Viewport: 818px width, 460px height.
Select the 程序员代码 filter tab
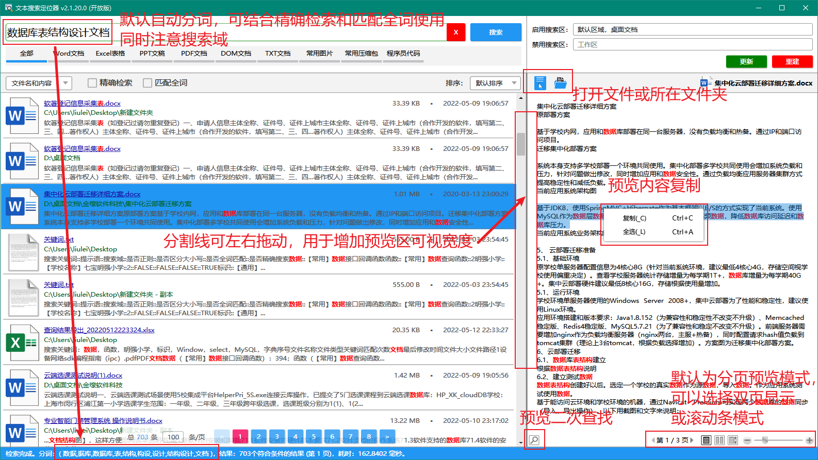(x=403, y=54)
